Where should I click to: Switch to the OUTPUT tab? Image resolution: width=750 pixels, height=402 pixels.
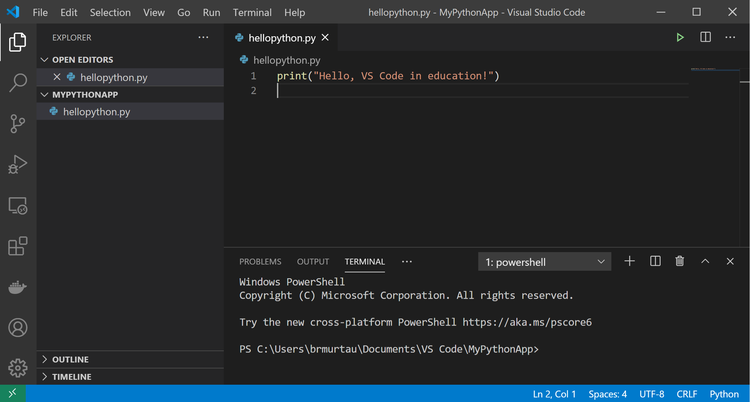click(313, 261)
